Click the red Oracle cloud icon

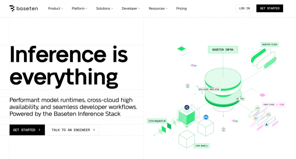tap(268, 115)
